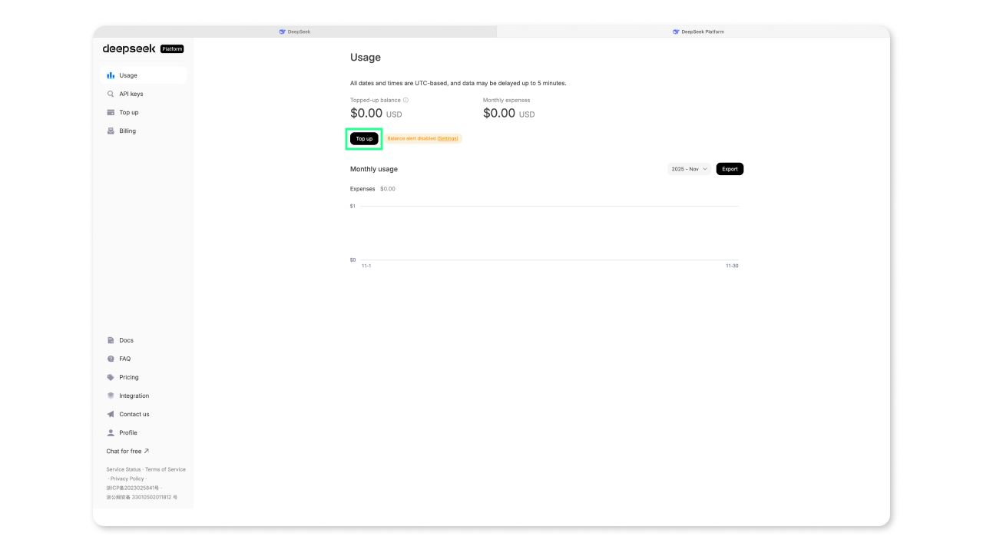Open Docs via its document icon
Screen dimensions: 983x553
(111, 340)
